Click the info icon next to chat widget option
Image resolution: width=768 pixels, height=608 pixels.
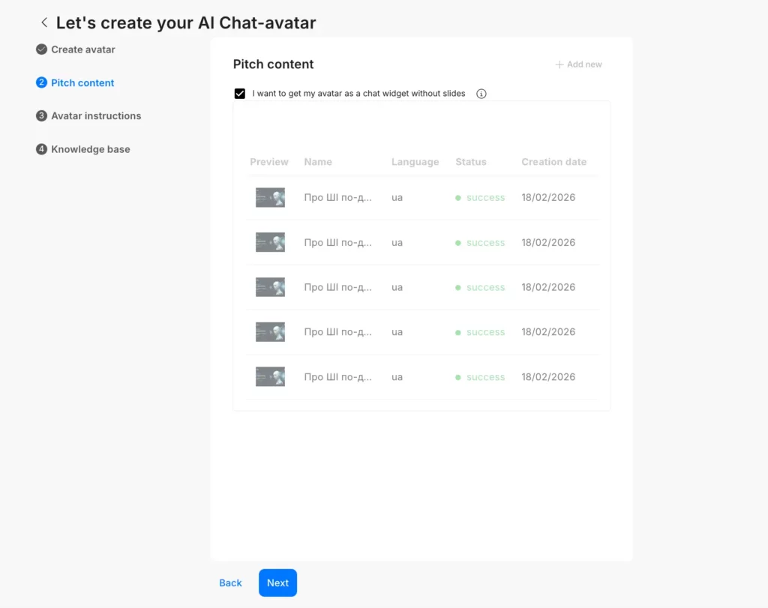tap(481, 94)
